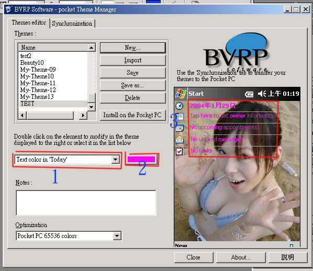
Task: Click the Windows Start flag icon in preview
Action: [x=181, y=93]
